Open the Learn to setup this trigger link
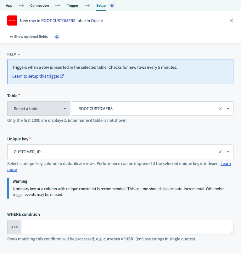 (x=36, y=76)
